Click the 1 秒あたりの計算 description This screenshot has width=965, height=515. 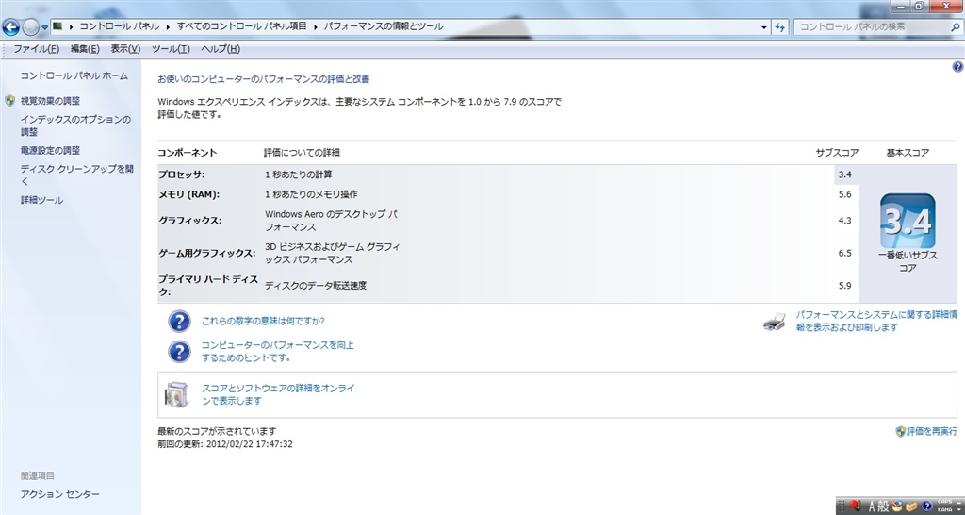click(x=299, y=174)
